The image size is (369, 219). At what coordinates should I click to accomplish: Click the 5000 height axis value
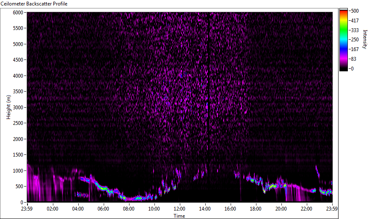18,44
